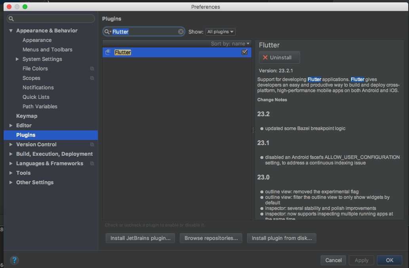The image size is (409, 268).
Task: Click project-level icon beside Scopes
Action: [92, 78]
